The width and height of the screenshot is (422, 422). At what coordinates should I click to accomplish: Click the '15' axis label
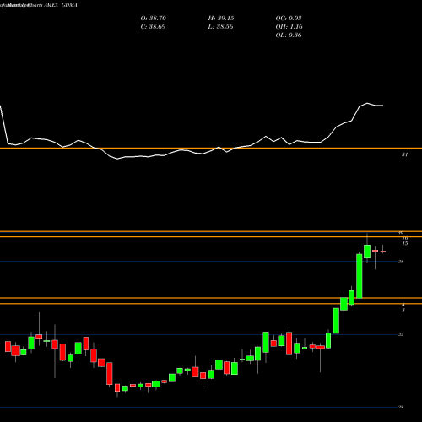(404, 243)
